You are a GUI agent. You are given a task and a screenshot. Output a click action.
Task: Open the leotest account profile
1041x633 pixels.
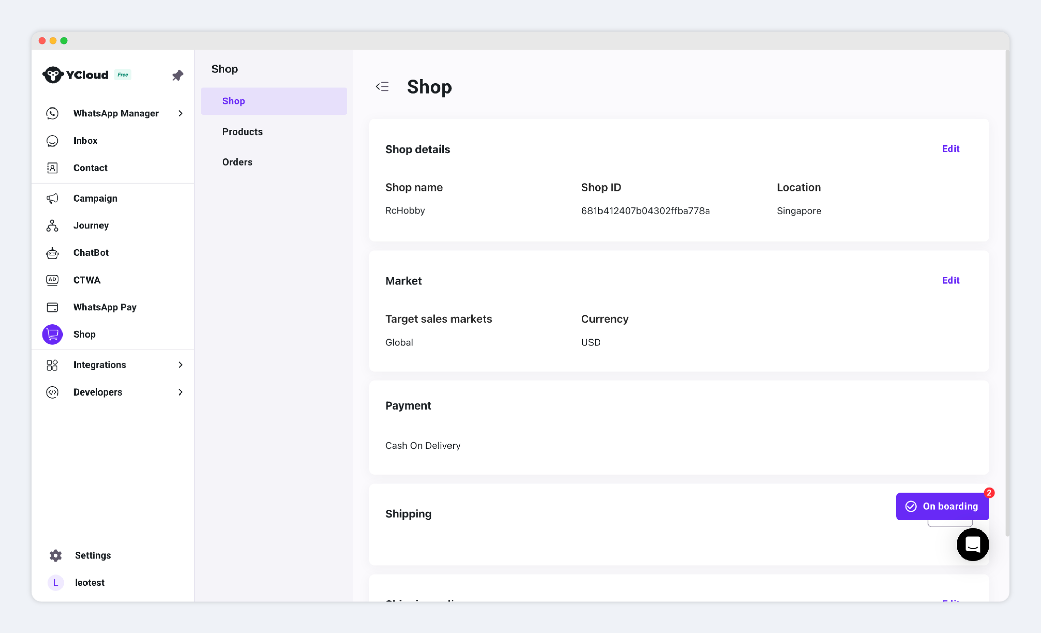pos(89,582)
